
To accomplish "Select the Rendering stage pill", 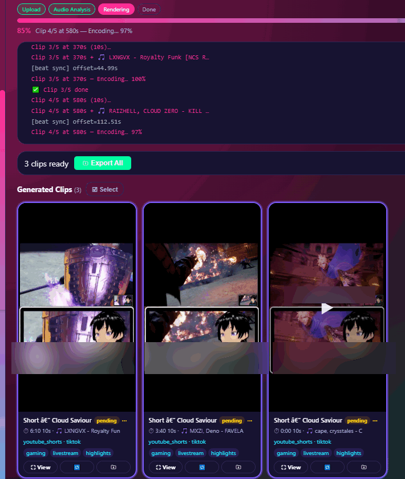I will 116,10.
